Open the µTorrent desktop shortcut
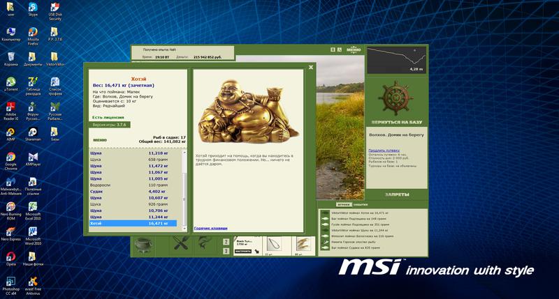The height and width of the screenshot is (299, 559). pyautogui.click(x=10, y=84)
